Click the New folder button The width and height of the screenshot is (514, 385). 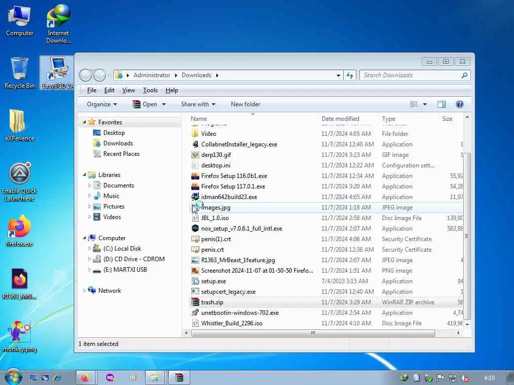coord(245,104)
